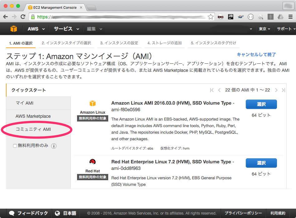Click the Google Drive extension icon
This screenshot has height=218, width=296.
click(x=280, y=17)
